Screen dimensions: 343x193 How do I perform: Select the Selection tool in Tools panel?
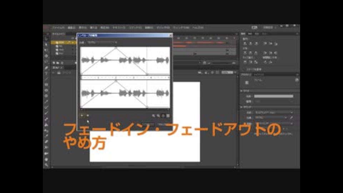coord(46,39)
